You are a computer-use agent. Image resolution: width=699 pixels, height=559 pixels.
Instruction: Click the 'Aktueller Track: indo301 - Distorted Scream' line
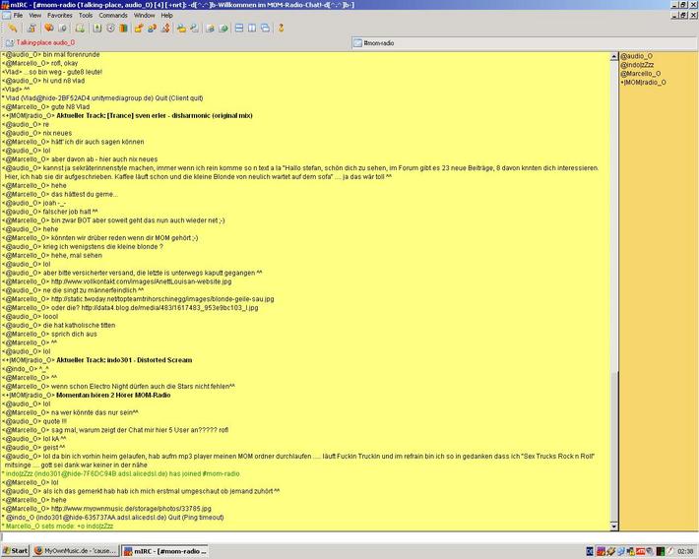(97, 360)
